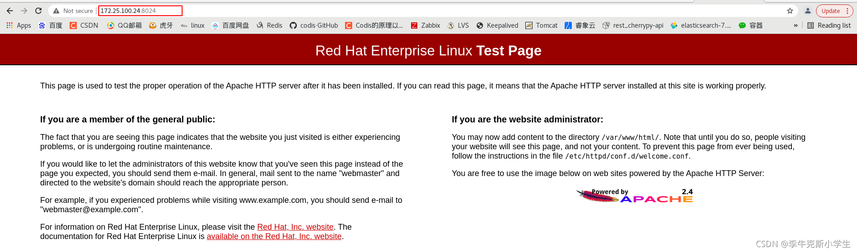Click the Powered by Apache 2.4 logo

click(x=634, y=196)
